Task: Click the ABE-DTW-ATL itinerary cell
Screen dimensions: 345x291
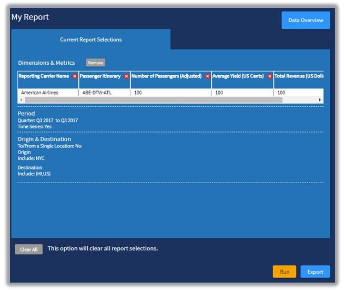Action: click(x=97, y=93)
